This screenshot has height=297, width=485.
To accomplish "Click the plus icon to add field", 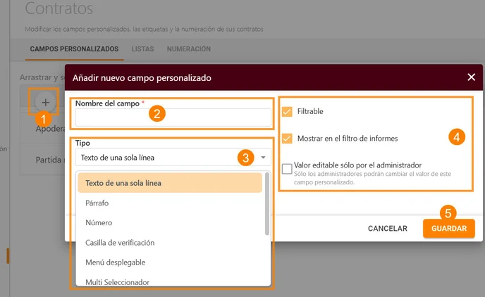I will pyautogui.click(x=45, y=102).
